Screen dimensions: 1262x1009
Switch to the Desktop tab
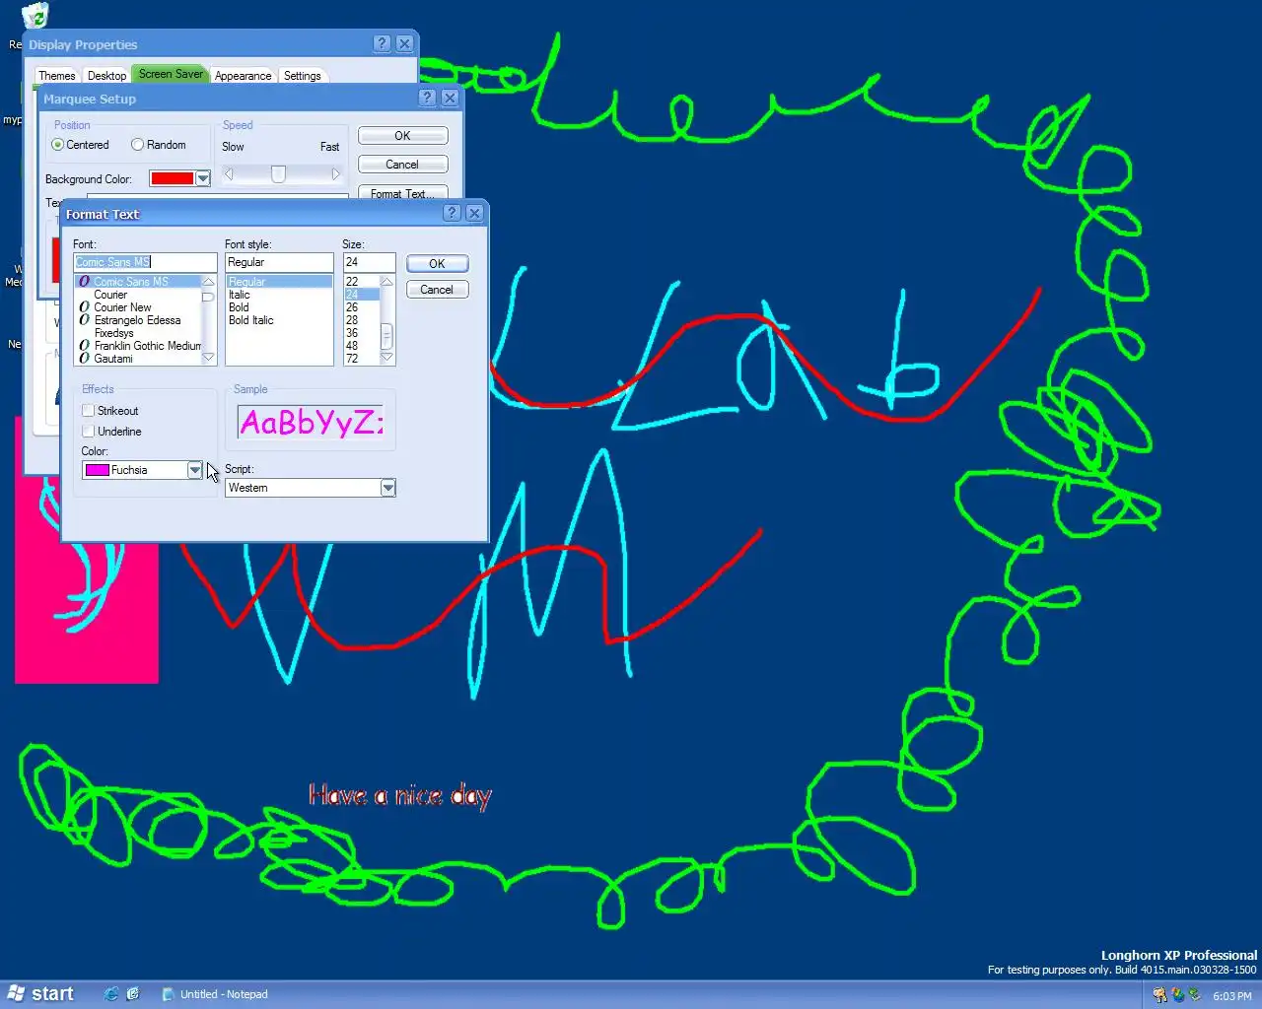click(x=106, y=76)
